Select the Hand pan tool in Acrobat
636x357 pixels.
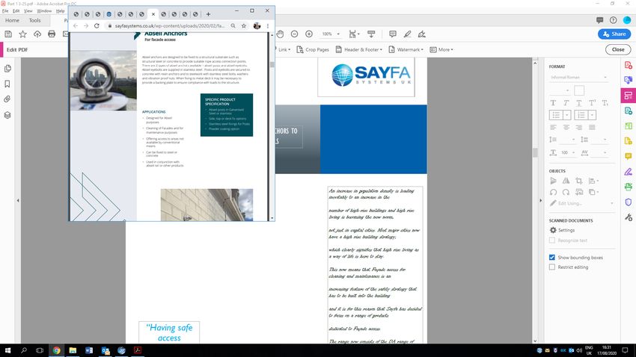281,34
